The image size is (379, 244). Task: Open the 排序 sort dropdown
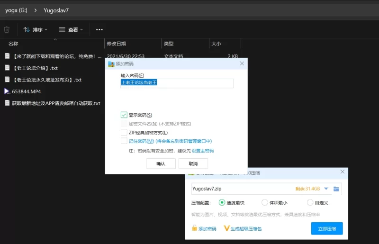pos(36,29)
